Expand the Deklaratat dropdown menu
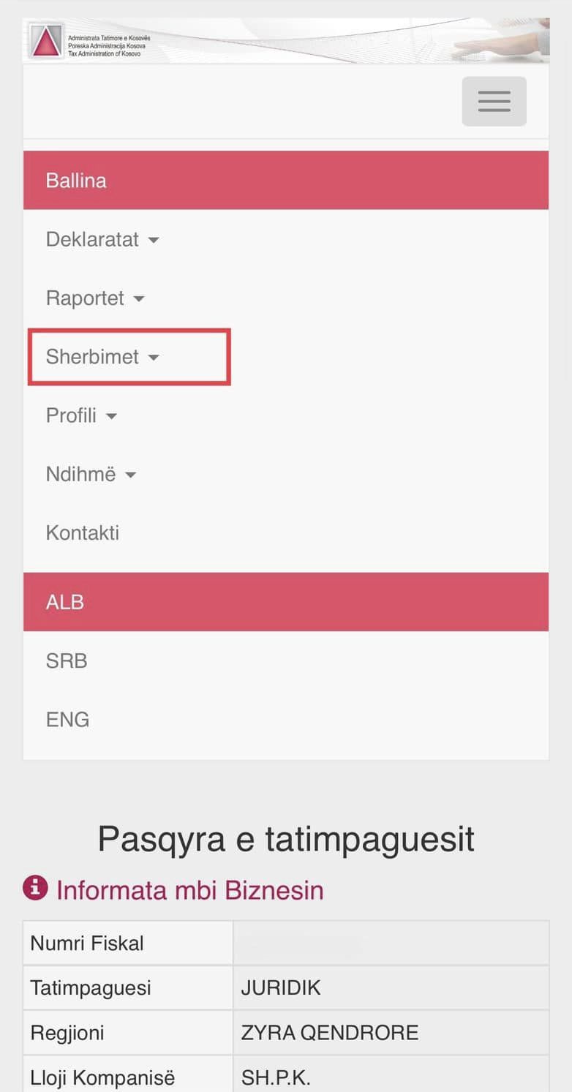 (x=102, y=239)
